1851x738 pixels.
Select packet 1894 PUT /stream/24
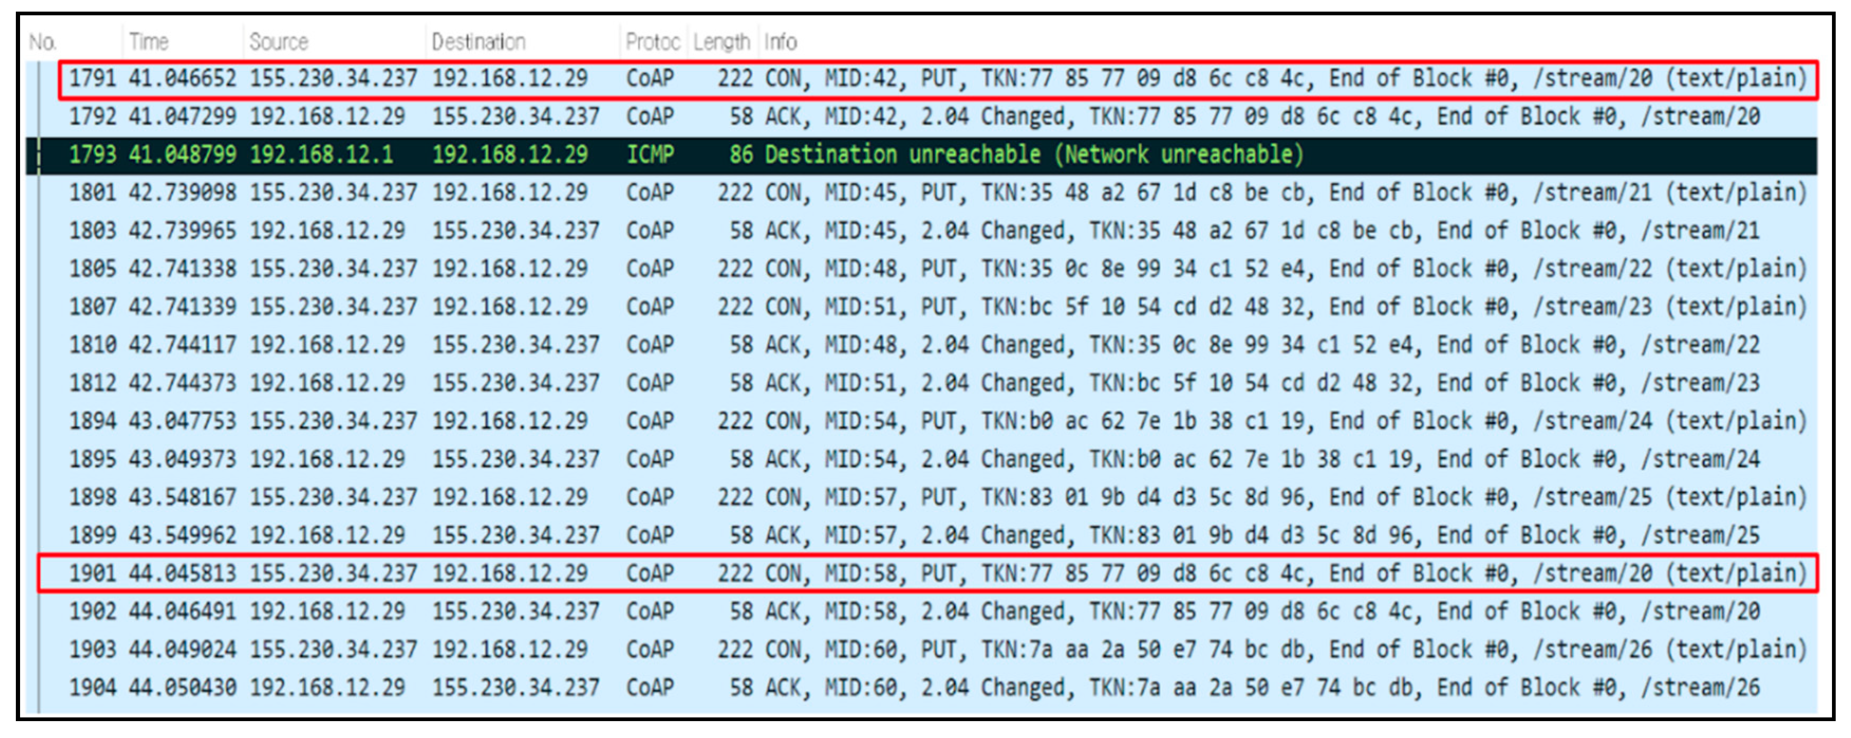click(934, 421)
